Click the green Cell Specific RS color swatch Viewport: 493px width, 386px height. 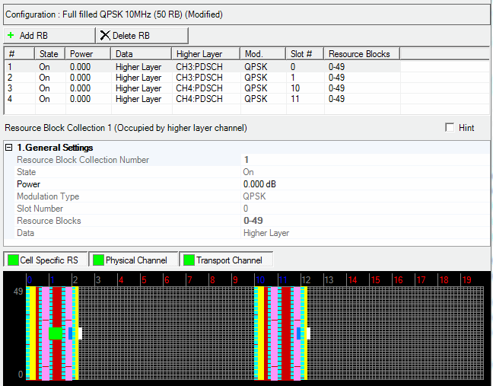coord(13,260)
